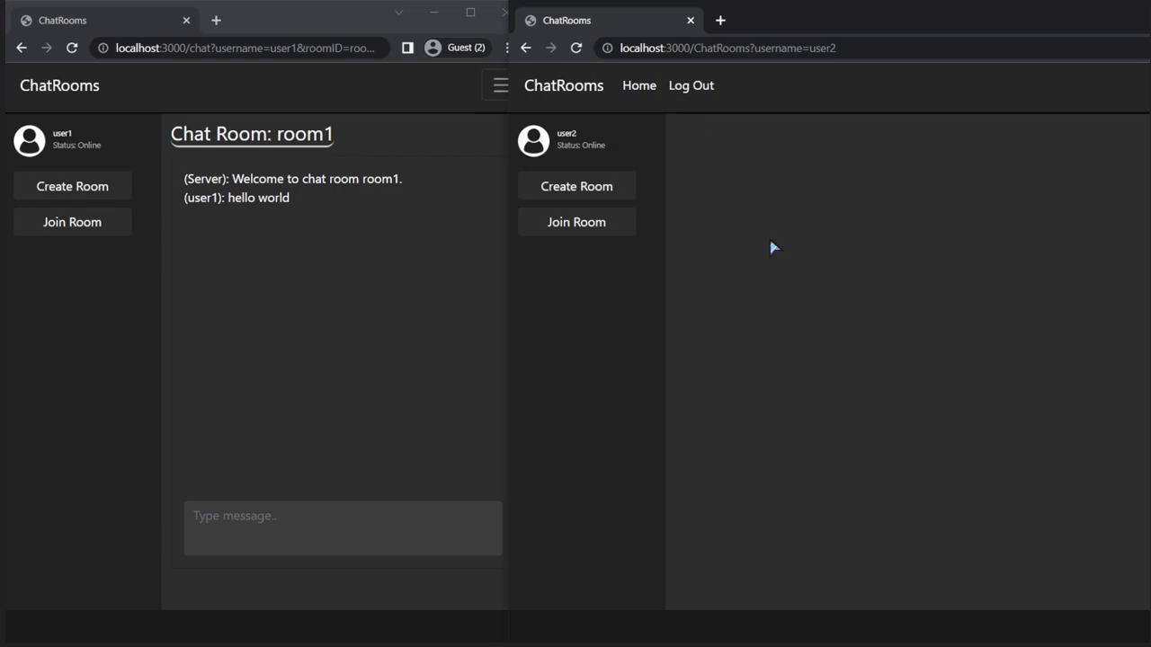Image resolution: width=1151 pixels, height=647 pixels.
Task: Reload the right browser page
Action: click(576, 48)
